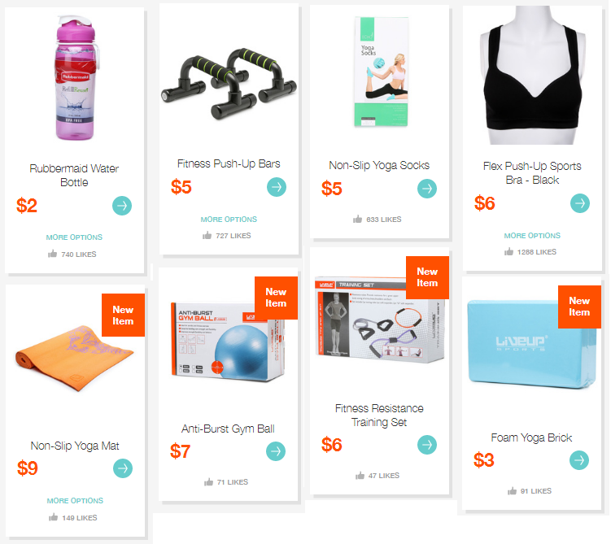Like the Non-Slip Yoga Socks thumbs-up
This screenshot has width=611, height=544.
[357, 220]
